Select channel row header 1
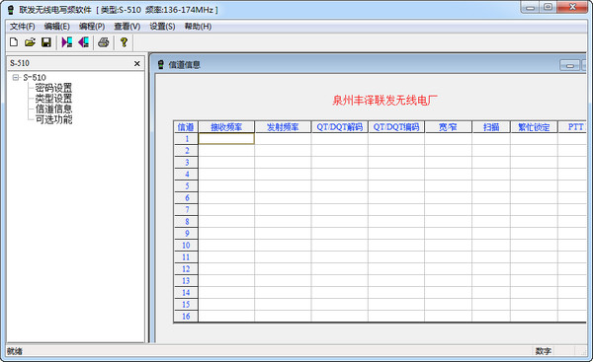 click(186, 139)
